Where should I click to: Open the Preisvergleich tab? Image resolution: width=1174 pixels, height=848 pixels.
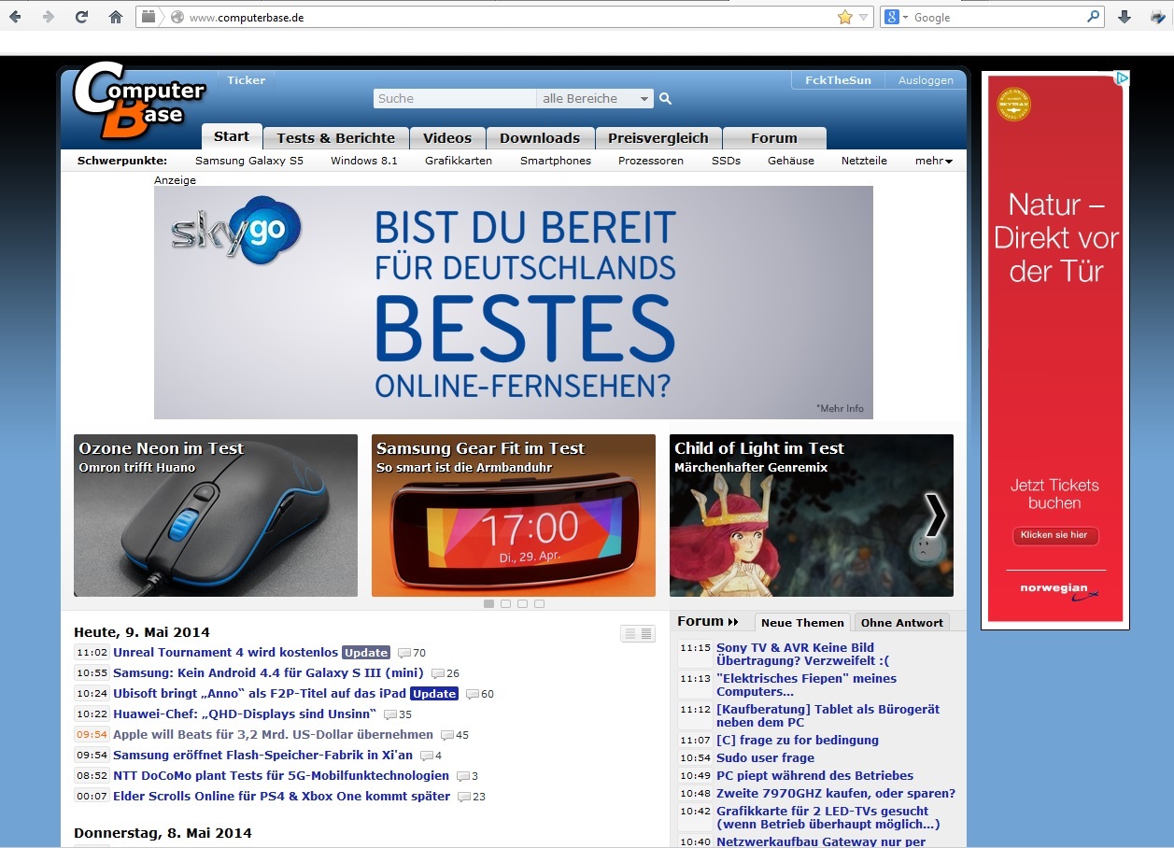(658, 137)
